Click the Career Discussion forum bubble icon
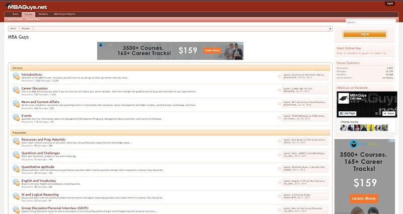403x214 pixels. pyautogui.click(x=16, y=90)
